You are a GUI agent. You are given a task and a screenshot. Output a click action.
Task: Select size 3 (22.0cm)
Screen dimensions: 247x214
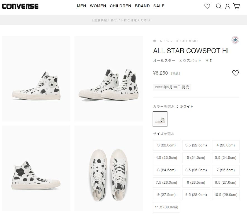coord(167,145)
